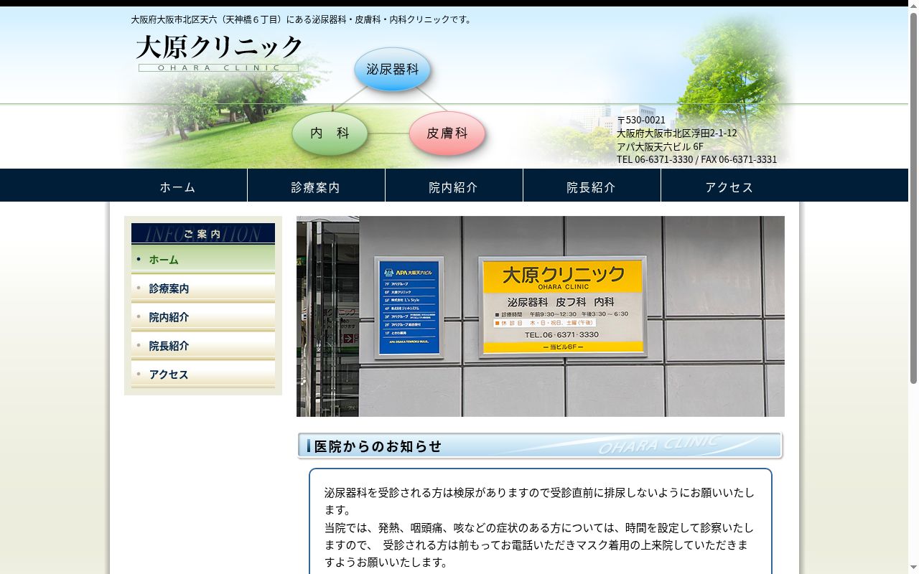
Task: Click the 大阪府大阪市北区浮田2-1-12 address text
Action: [677, 133]
